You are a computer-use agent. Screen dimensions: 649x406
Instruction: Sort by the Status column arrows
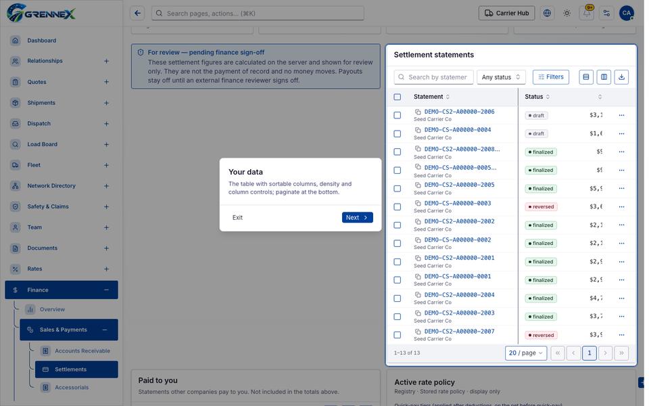click(548, 97)
